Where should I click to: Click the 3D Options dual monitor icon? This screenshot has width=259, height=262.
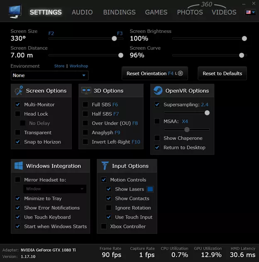[86, 91]
